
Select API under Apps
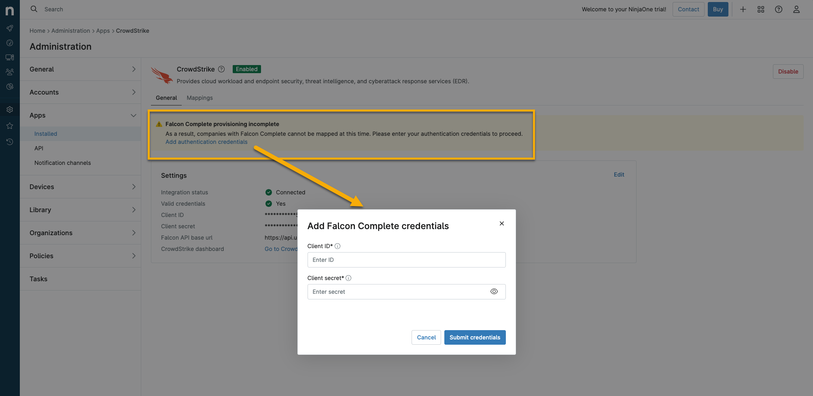81,148
